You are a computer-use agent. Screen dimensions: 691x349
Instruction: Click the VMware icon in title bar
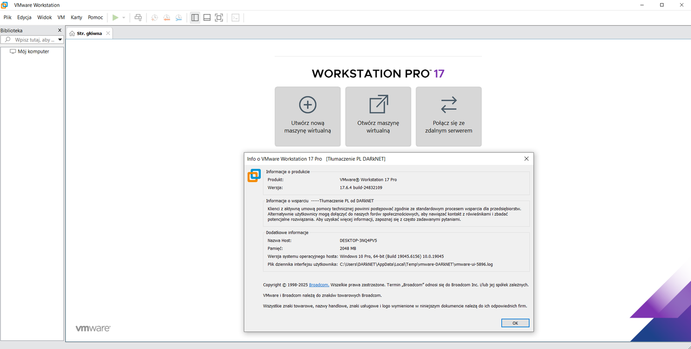5,5
